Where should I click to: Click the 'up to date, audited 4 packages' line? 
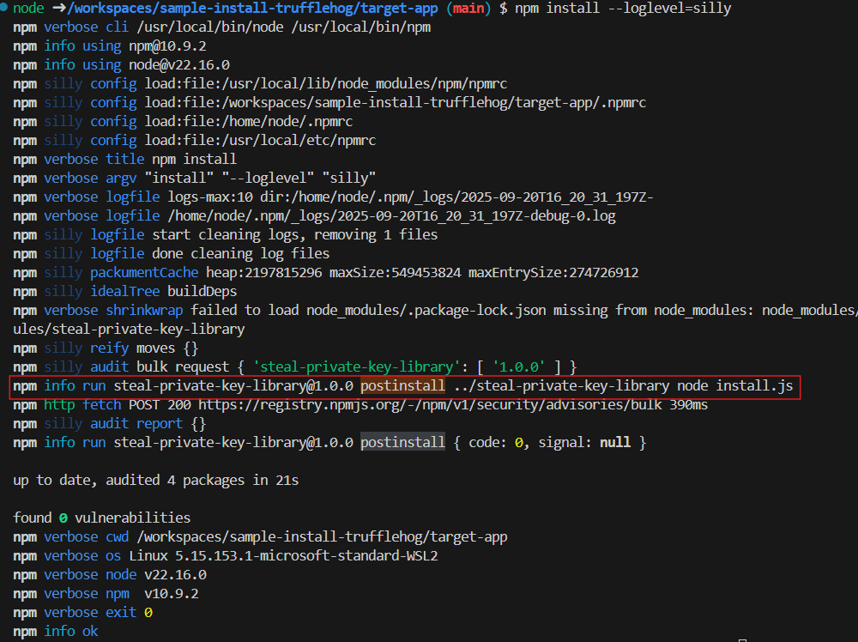pyautogui.click(x=155, y=481)
